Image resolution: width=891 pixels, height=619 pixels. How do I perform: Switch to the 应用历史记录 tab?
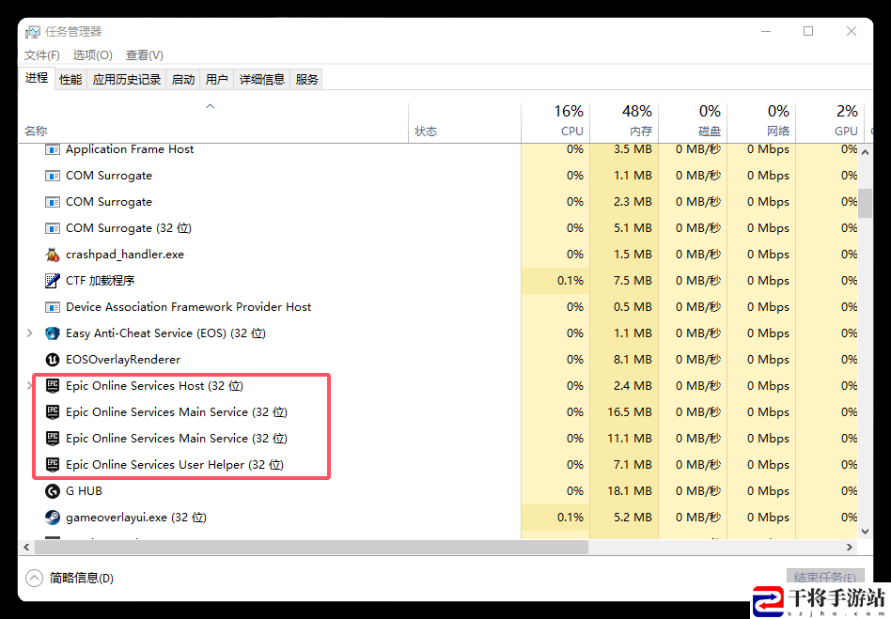click(x=127, y=80)
